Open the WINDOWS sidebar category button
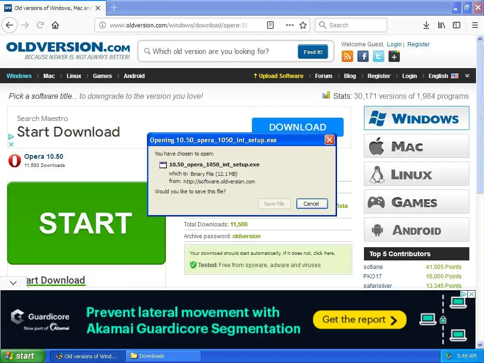The height and width of the screenshot is (363, 484). click(x=416, y=118)
